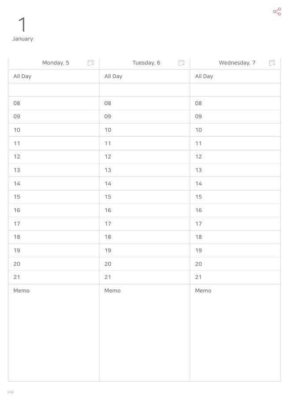Click the Memo area under Wednesday
Image resolution: width=291 pixels, height=398 pixels.
click(235, 333)
